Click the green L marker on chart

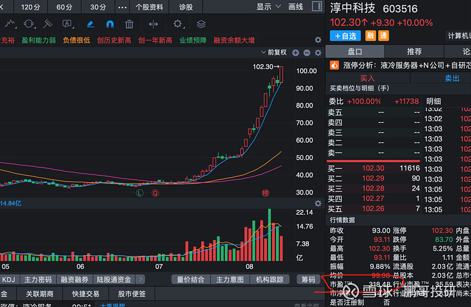pyautogui.click(x=140, y=193)
